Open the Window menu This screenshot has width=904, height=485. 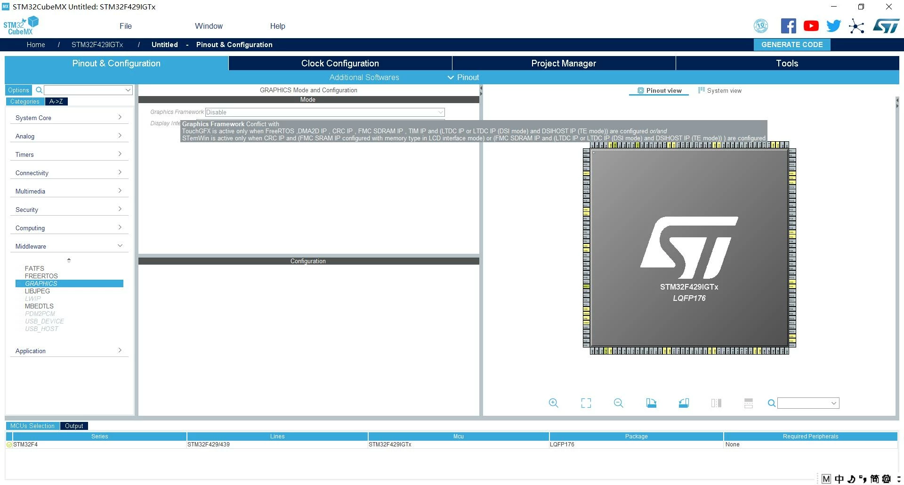point(209,26)
